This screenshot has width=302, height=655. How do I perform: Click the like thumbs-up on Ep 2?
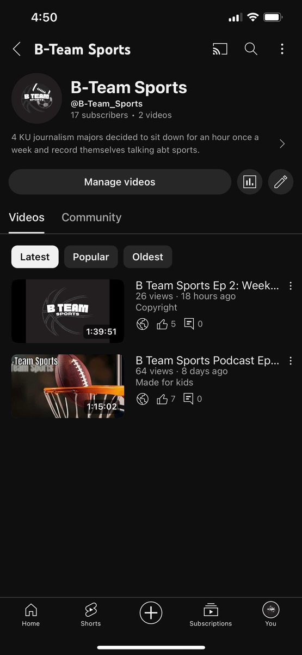(x=162, y=324)
